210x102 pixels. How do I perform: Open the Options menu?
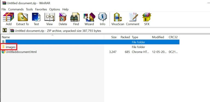54,9
